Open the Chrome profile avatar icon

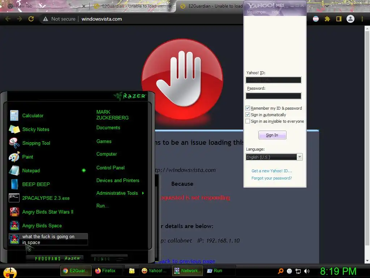[x=350, y=19]
